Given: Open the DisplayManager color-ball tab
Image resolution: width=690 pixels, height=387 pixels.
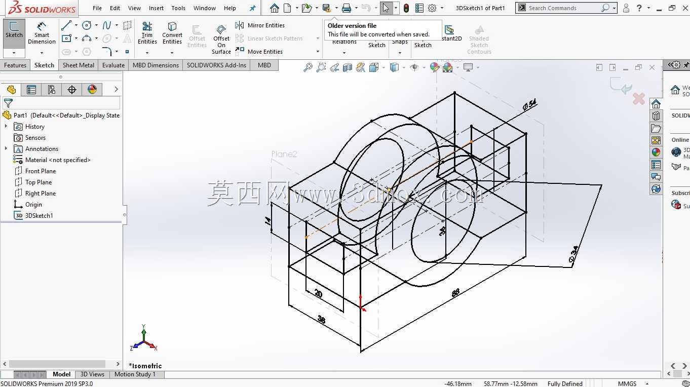Looking at the screenshot, I should [92, 90].
